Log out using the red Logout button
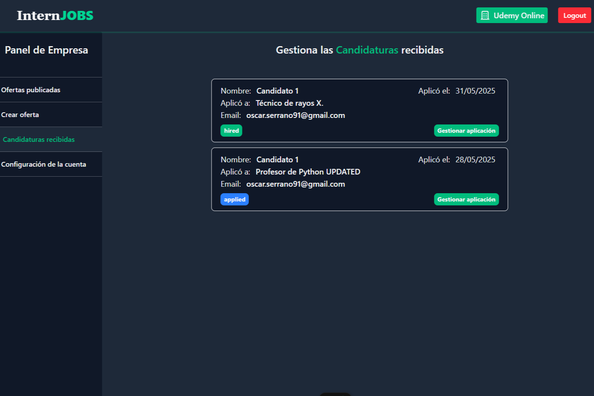 point(574,16)
